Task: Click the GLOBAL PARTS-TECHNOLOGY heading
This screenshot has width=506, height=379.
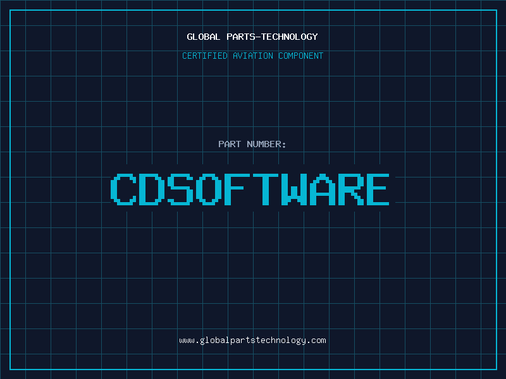Action: coord(252,37)
